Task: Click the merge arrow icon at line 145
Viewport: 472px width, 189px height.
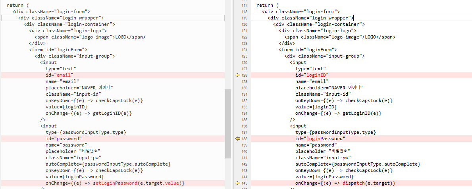Action: point(237,183)
